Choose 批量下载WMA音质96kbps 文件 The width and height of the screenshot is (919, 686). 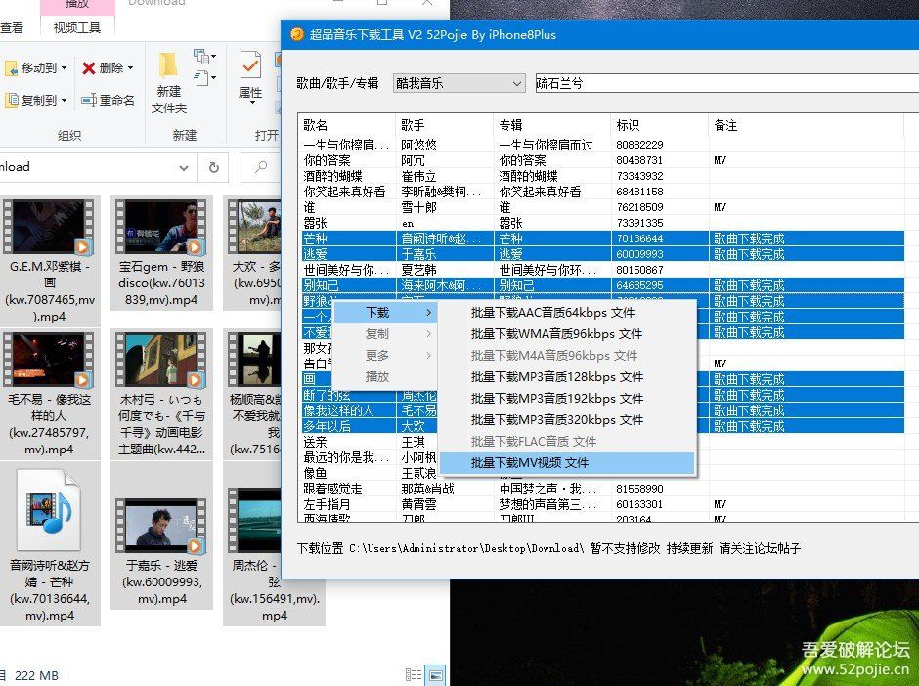pyautogui.click(x=566, y=334)
